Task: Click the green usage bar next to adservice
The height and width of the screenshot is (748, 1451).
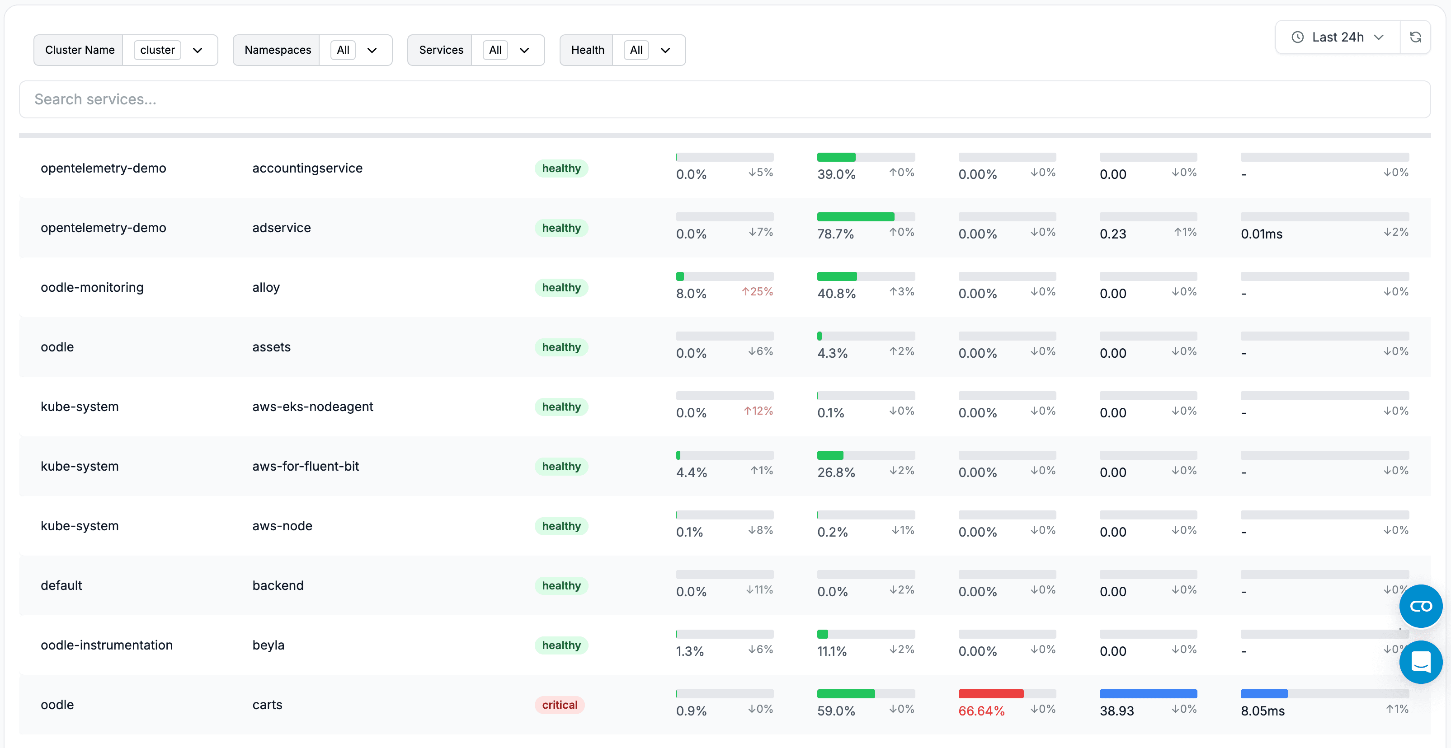Action: (x=855, y=216)
